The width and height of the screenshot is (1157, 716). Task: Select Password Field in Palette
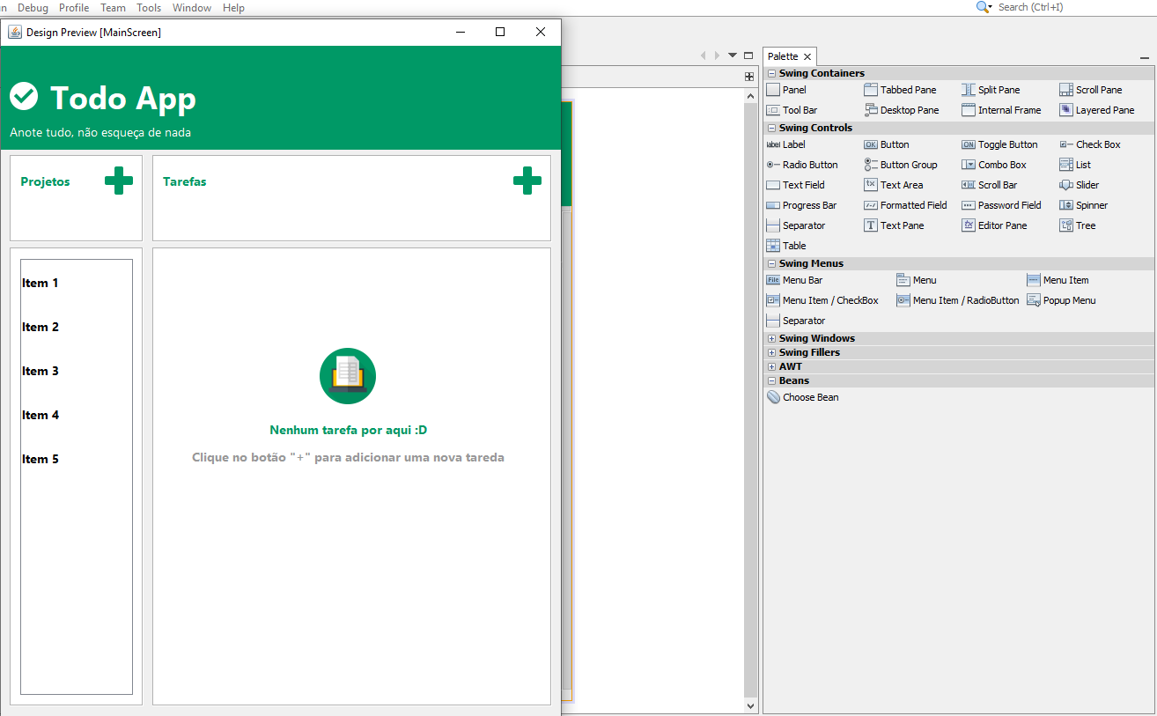[x=1001, y=205]
